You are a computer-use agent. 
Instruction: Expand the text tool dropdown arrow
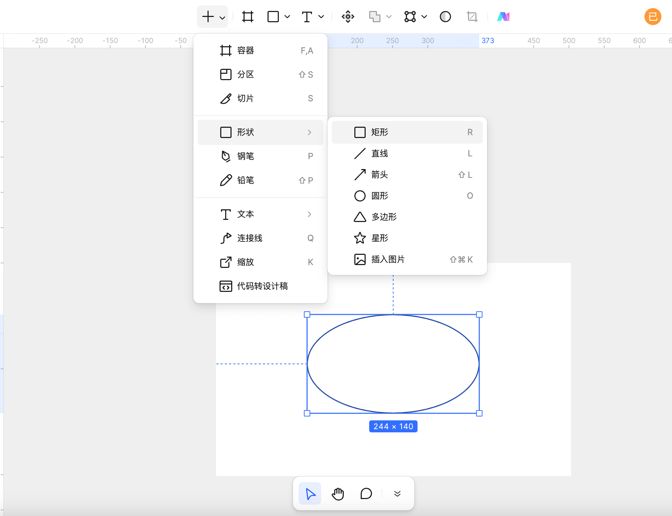(x=321, y=17)
